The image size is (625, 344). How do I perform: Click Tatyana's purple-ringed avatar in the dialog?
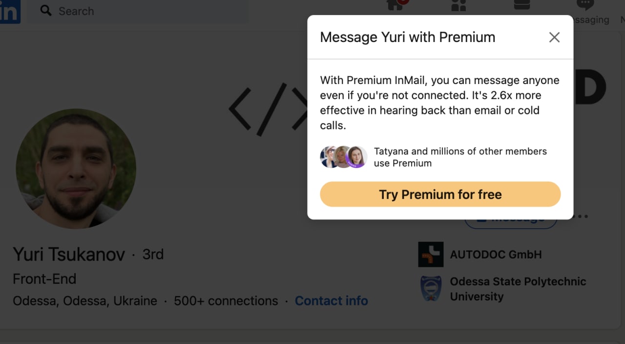(356, 157)
